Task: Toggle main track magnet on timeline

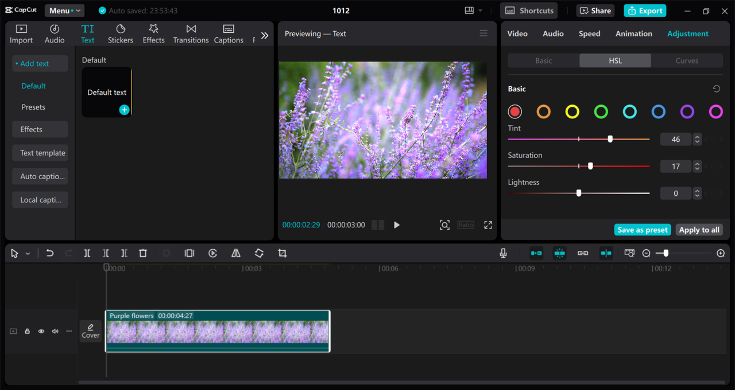Action: (536, 253)
